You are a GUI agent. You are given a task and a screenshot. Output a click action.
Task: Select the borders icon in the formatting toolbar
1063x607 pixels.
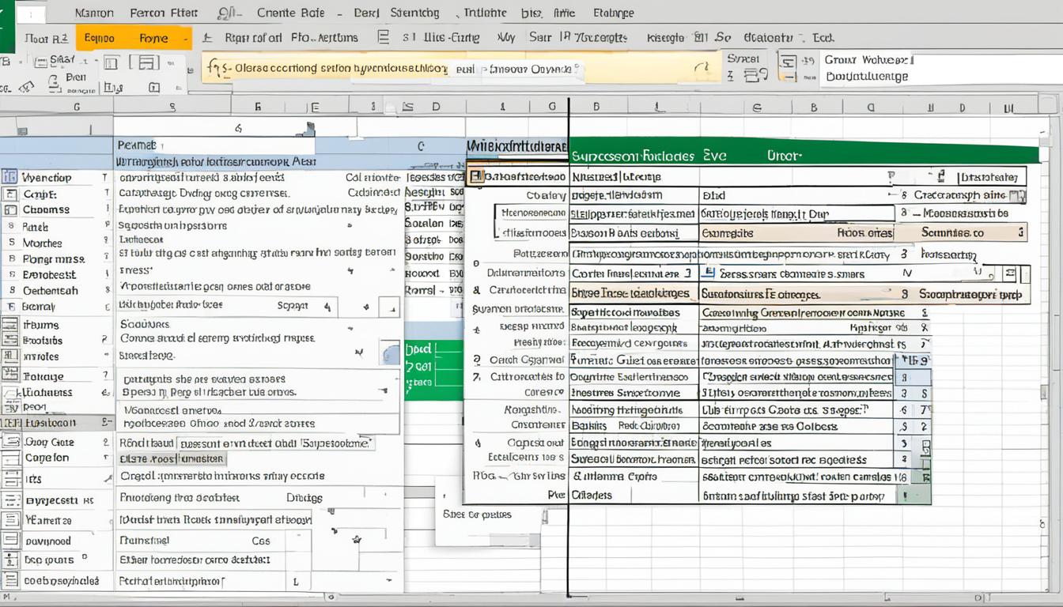click(x=109, y=62)
